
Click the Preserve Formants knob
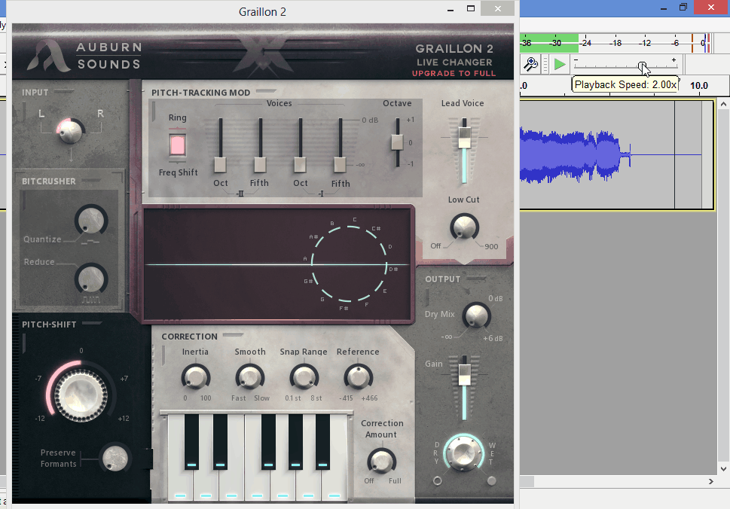tap(115, 458)
